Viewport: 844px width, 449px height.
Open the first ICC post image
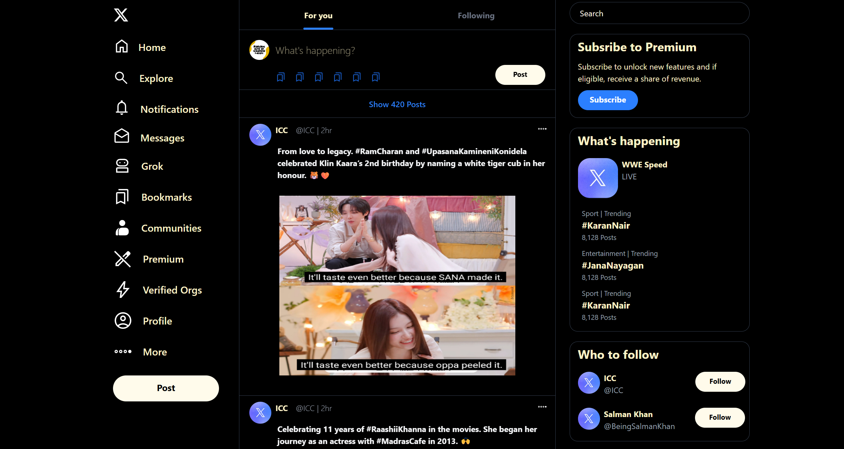(397, 285)
